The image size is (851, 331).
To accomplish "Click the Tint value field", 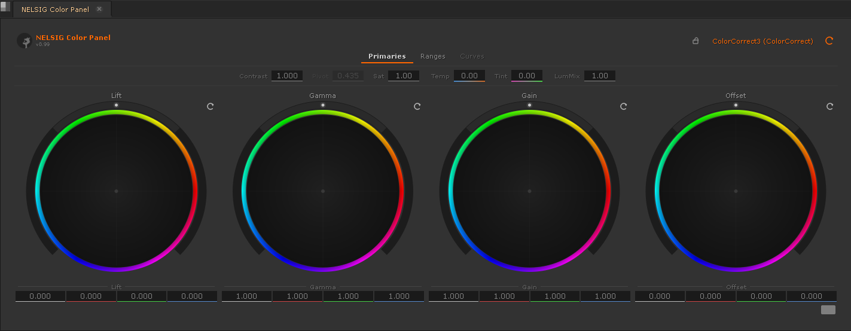I will coord(527,76).
